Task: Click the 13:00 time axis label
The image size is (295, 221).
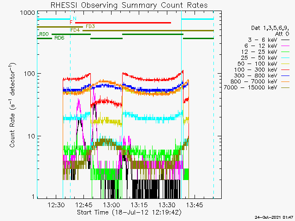Action: coord(112,205)
